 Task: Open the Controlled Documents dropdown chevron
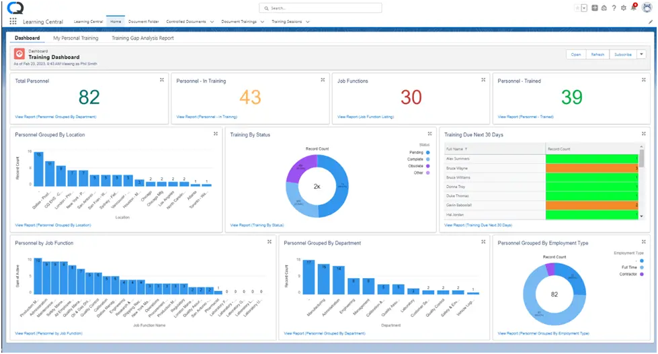click(212, 21)
